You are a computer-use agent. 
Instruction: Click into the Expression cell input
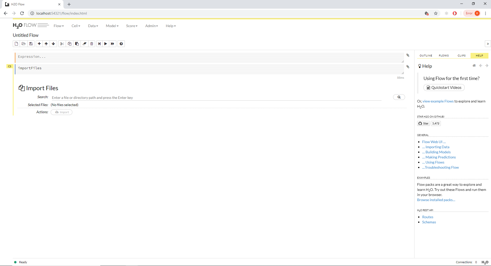coord(209,57)
